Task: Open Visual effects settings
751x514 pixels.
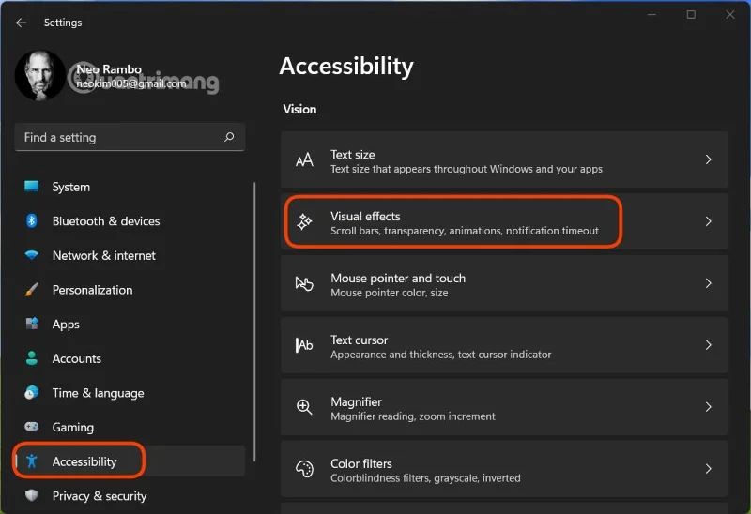Action: [x=504, y=221]
